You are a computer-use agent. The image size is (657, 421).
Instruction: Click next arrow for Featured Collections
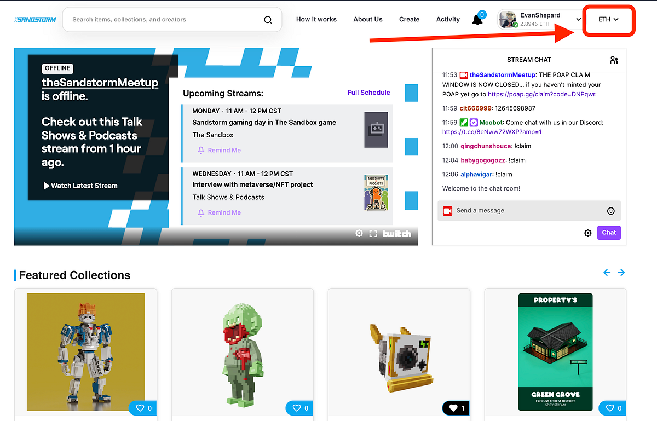621,273
